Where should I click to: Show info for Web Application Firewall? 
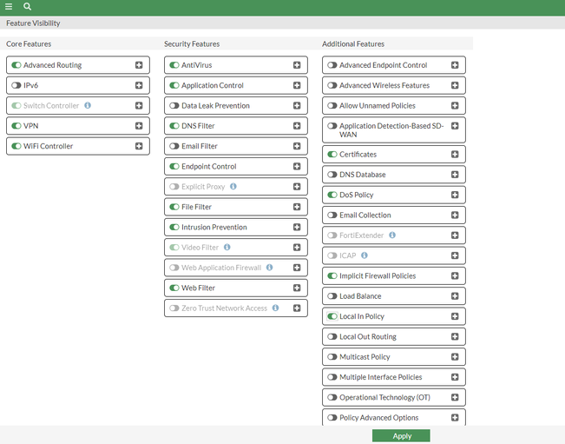(270, 268)
